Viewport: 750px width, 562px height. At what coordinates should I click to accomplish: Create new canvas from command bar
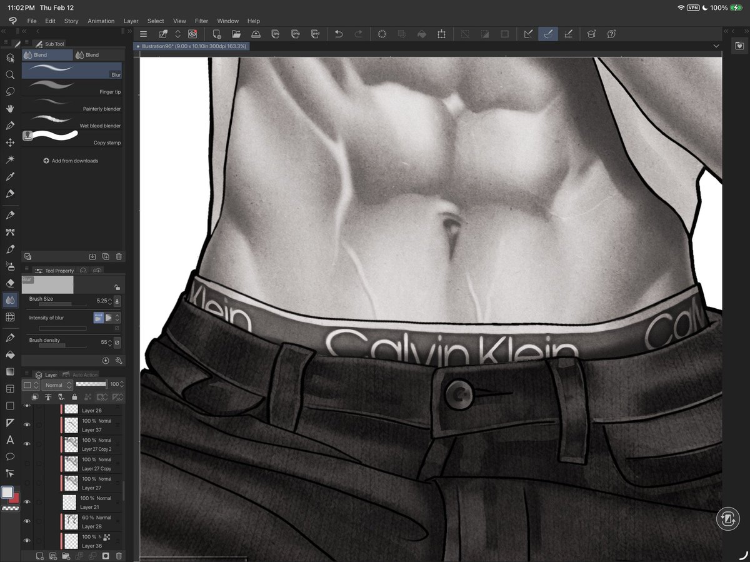217,34
